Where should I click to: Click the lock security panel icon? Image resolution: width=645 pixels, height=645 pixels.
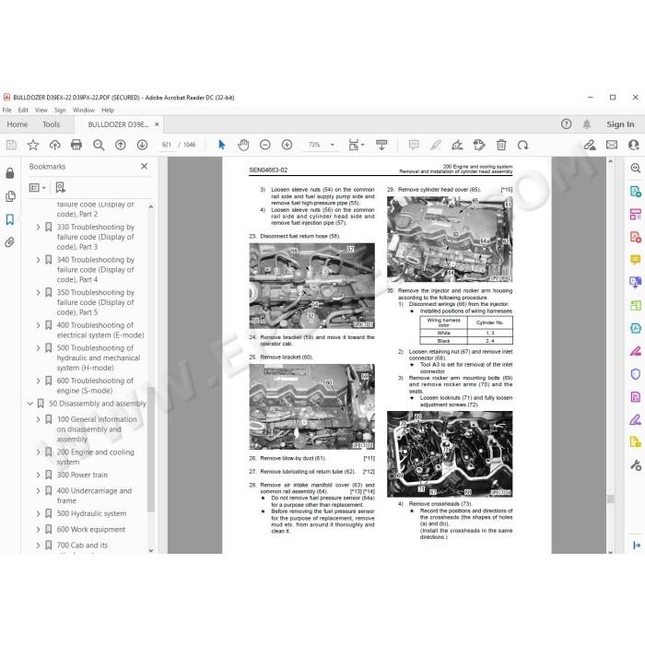(10, 173)
